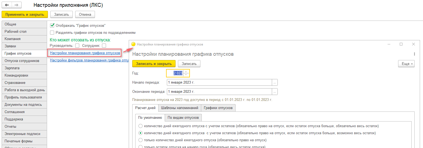Tick the Руководитель checkbox
423x148 pixels.
(x=77, y=46)
